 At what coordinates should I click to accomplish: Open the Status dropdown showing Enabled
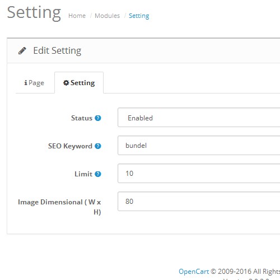199,118
